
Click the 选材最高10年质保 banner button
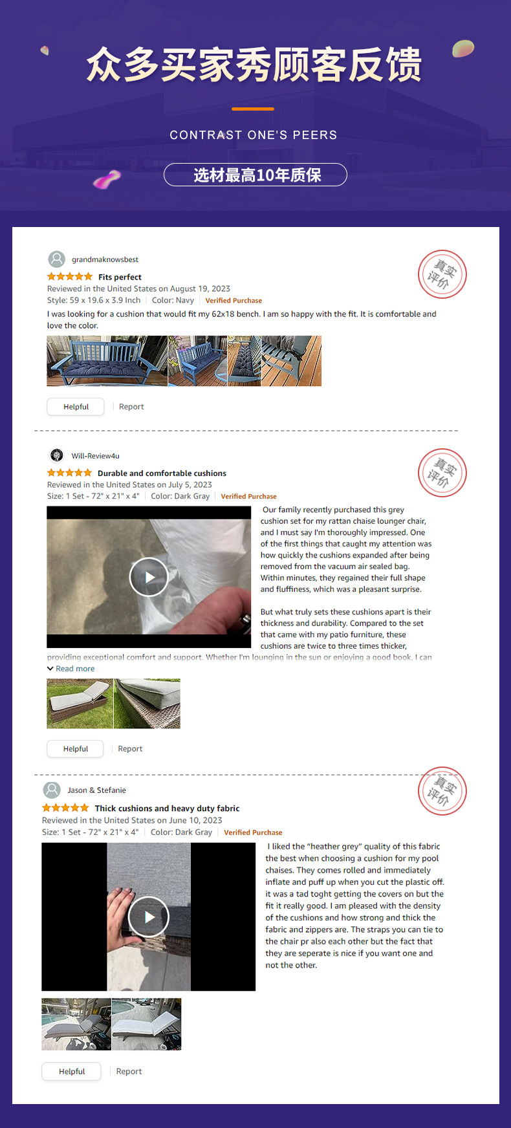tap(255, 175)
